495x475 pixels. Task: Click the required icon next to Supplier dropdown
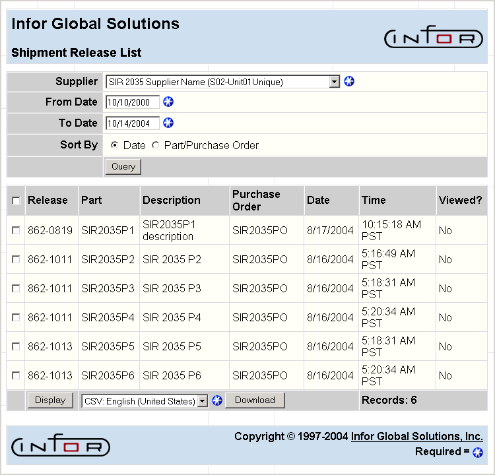pos(349,81)
